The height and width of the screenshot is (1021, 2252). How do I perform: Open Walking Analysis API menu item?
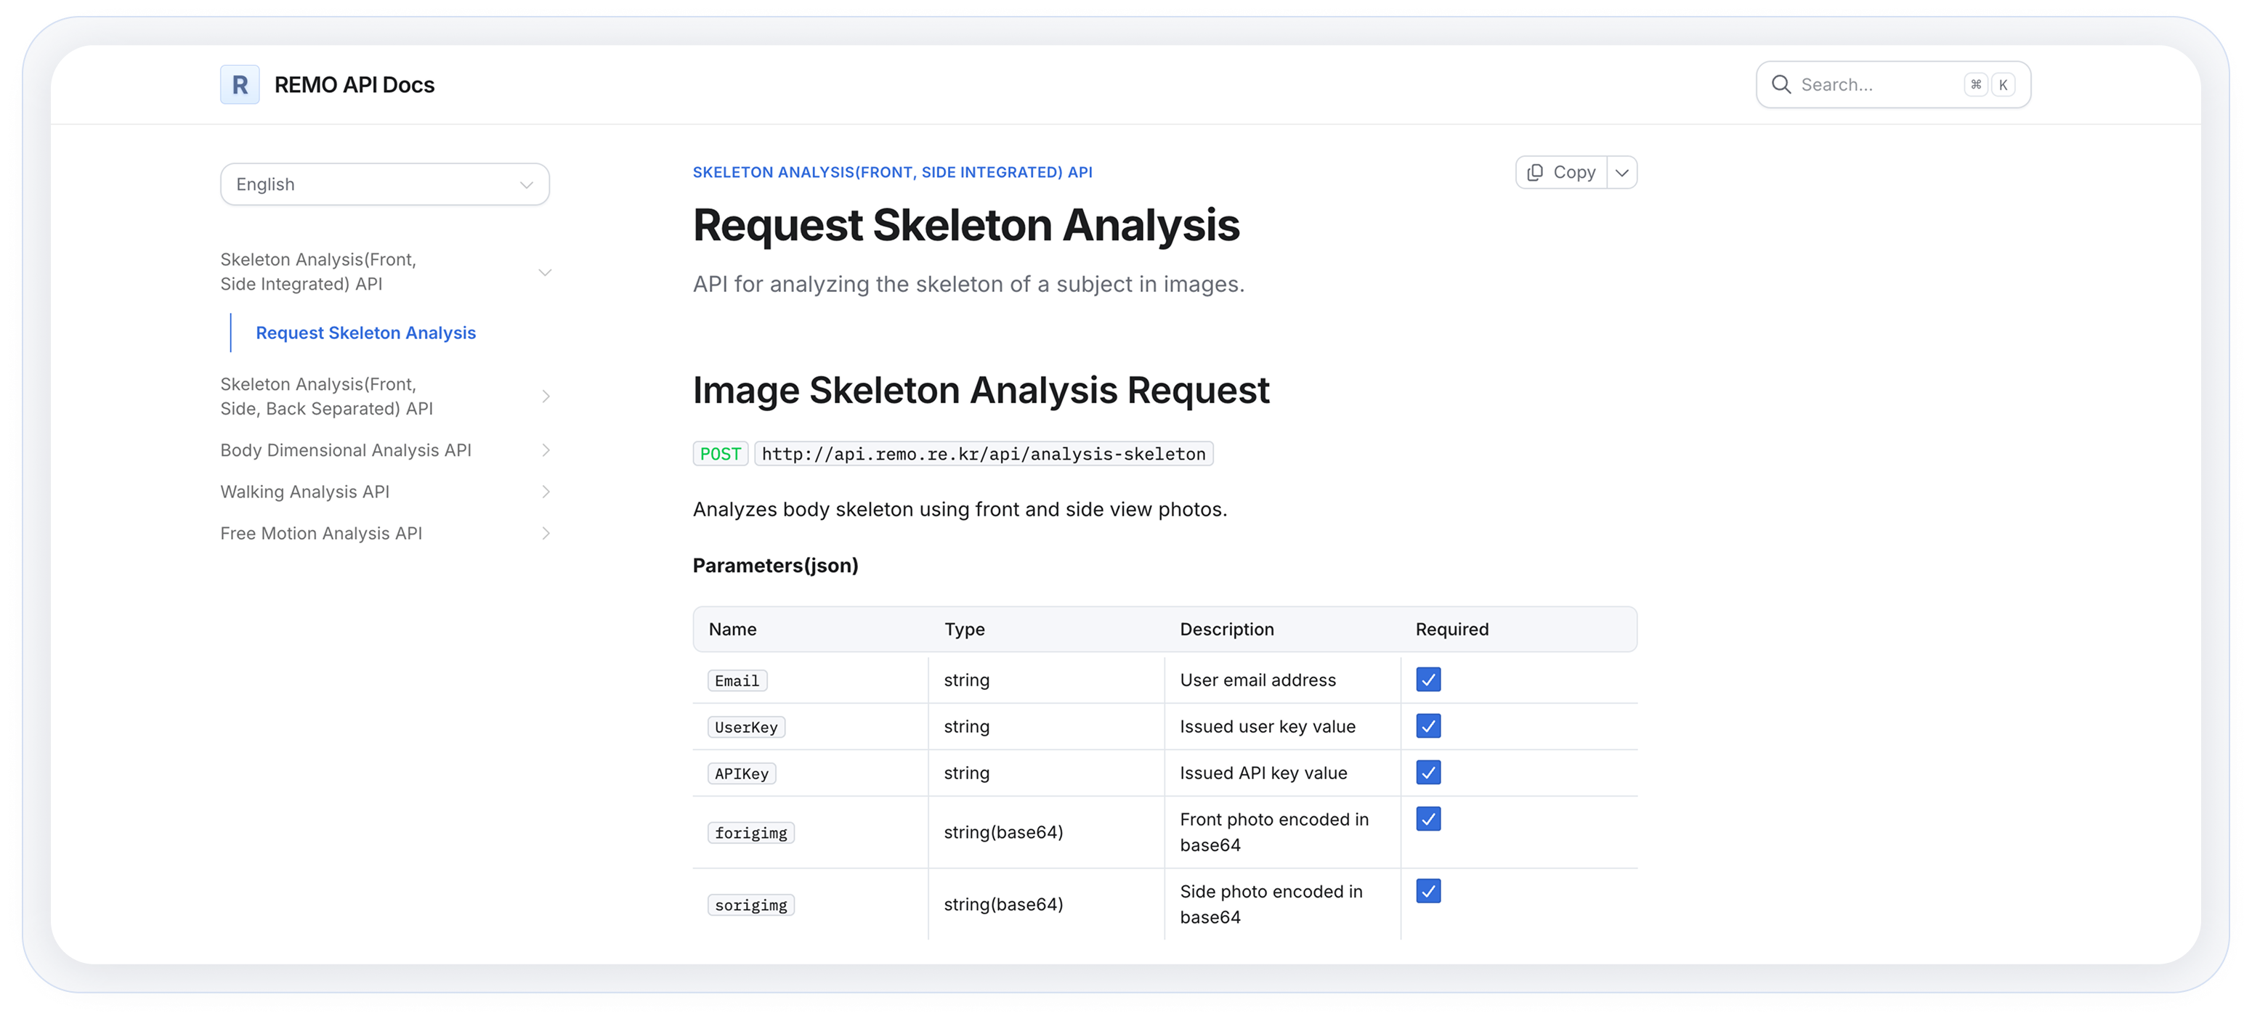305,492
